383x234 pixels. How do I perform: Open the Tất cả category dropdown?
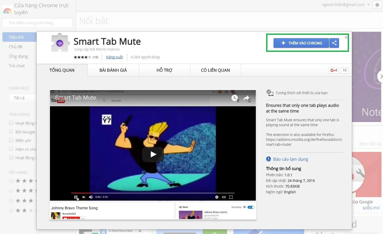[x=23, y=98]
